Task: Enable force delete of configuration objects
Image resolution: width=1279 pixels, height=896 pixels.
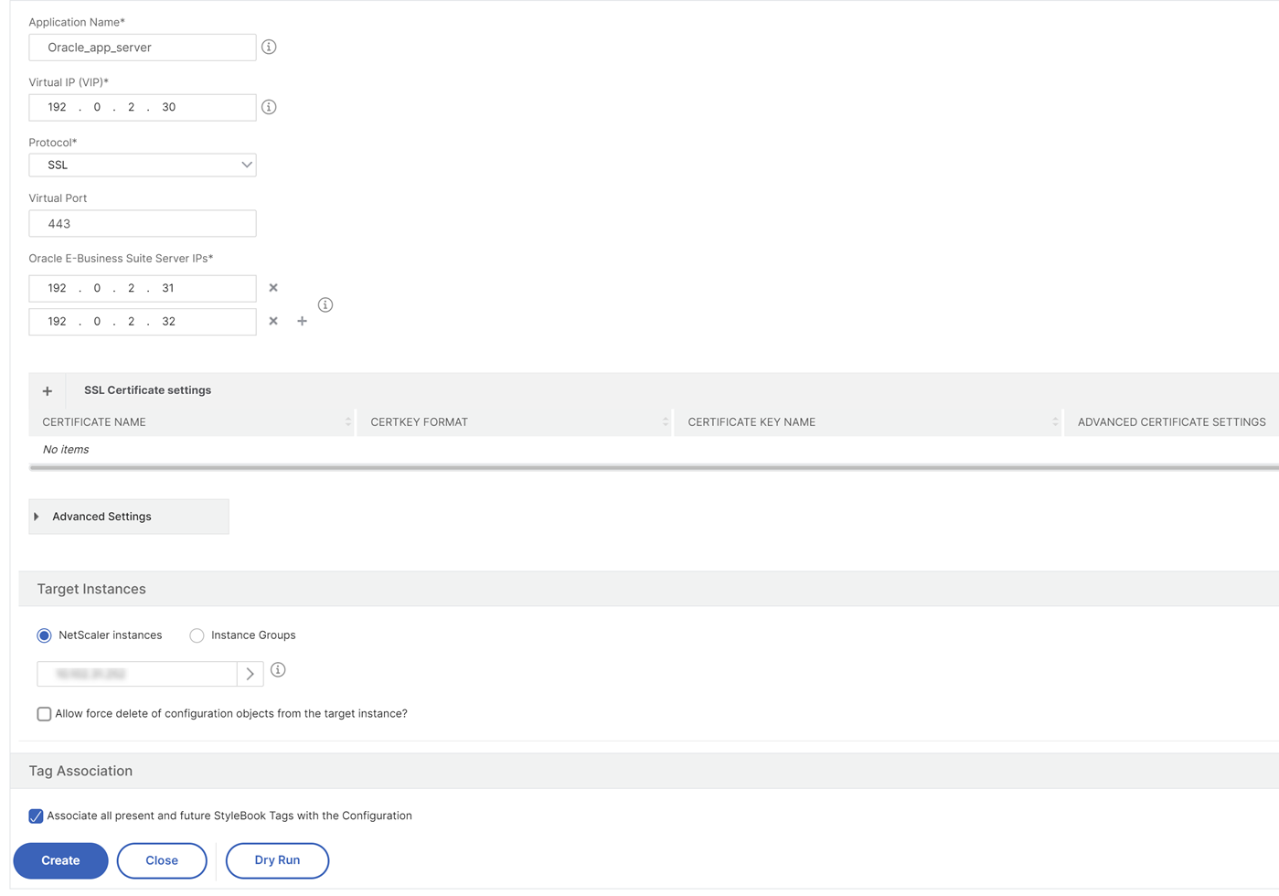Action: click(x=44, y=714)
